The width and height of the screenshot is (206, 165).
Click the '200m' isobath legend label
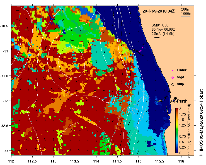[x=185, y=9]
